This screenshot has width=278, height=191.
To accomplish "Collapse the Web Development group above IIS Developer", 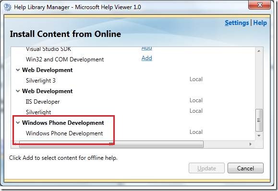I will point(18,91).
